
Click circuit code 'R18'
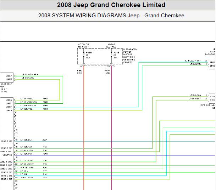tap(45, 174)
